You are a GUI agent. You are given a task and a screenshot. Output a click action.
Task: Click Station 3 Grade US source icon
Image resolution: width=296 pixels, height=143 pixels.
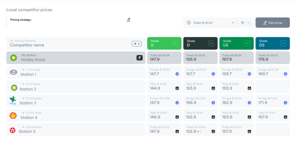pyautogui.click(x=249, y=103)
